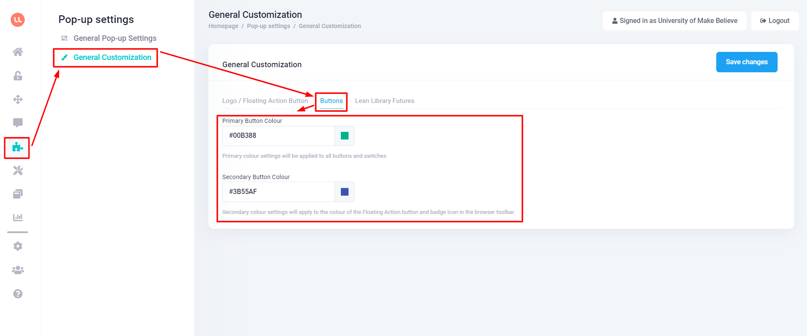Open General Pop-up Settings menu item
The height and width of the screenshot is (336, 807).
tap(115, 38)
